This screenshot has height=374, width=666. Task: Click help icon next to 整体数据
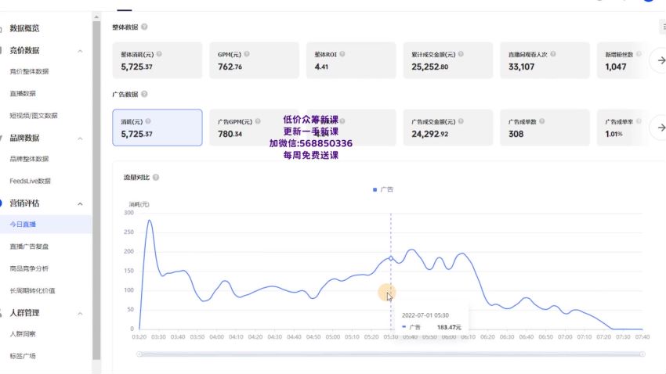click(144, 27)
